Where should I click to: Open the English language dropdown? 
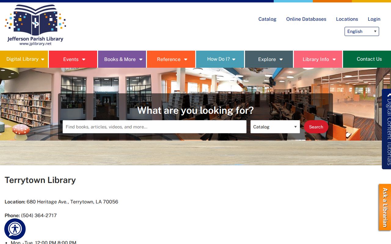pos(362,31)
